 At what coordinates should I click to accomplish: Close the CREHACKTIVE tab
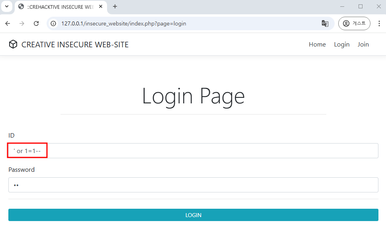point(100,7)
